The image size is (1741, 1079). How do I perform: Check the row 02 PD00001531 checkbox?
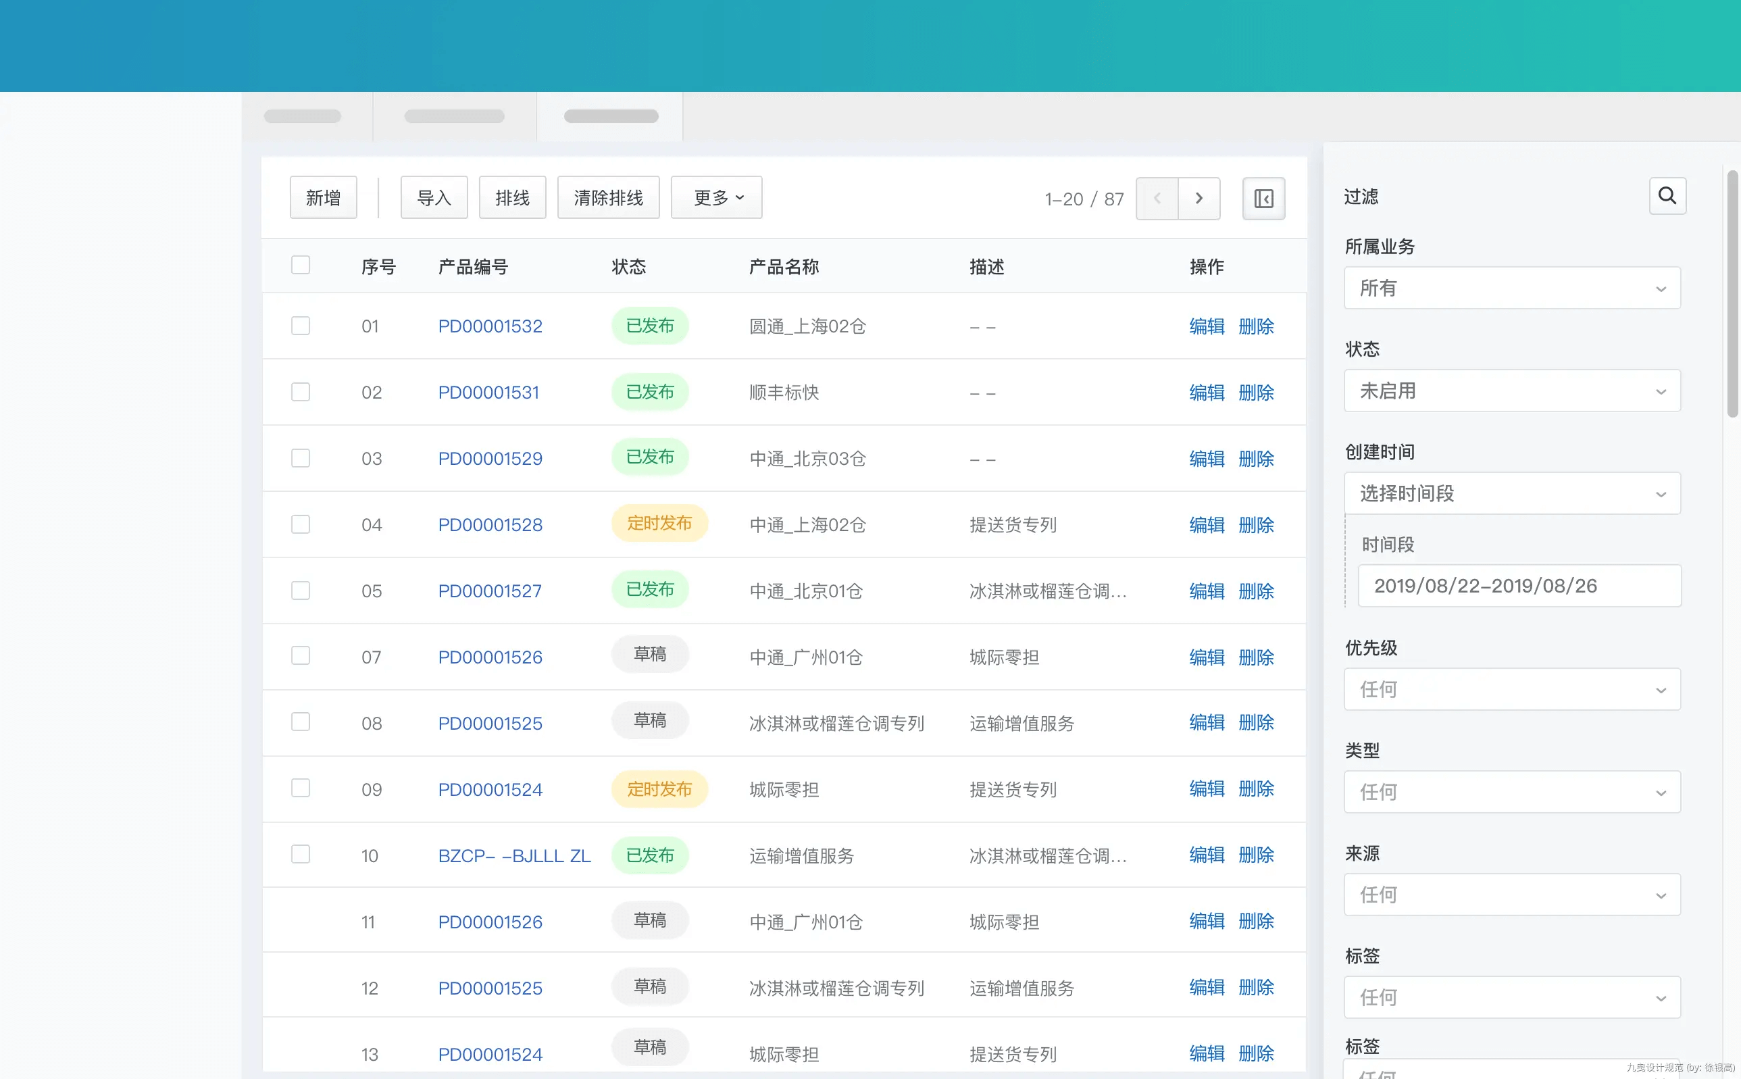[301, 392]
